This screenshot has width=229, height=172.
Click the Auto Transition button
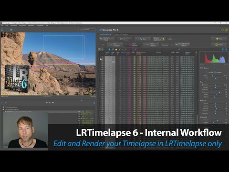coord(115,44)
